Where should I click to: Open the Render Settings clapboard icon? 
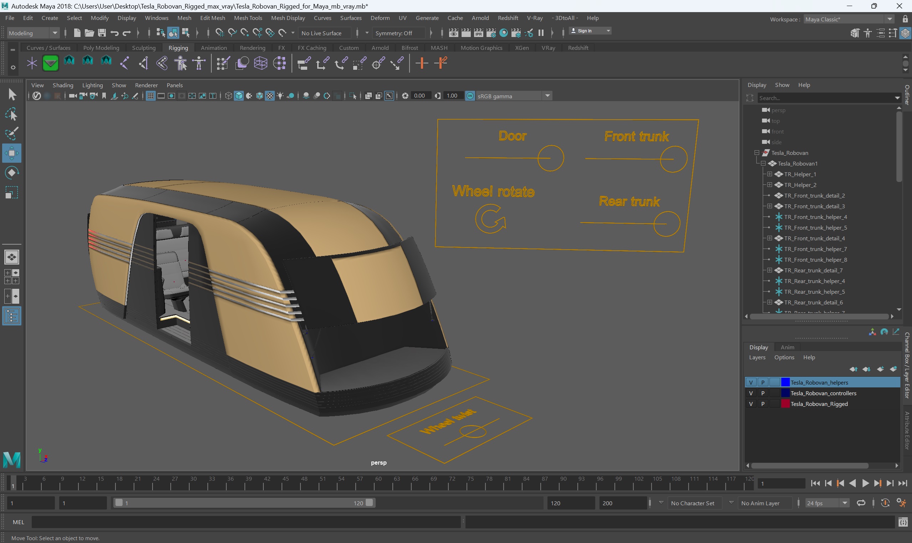[491, 33]
